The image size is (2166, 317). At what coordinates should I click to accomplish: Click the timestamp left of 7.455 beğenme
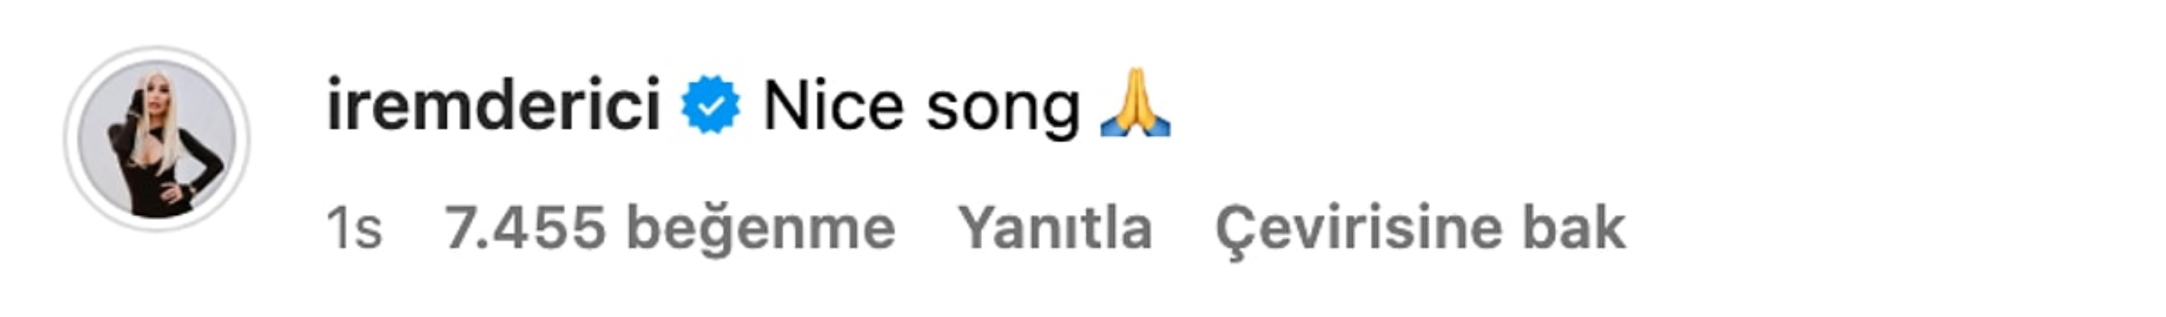click(354, 229)
